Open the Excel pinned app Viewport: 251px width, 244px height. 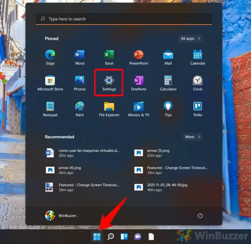pyautogui.click(x=109, y=57)
